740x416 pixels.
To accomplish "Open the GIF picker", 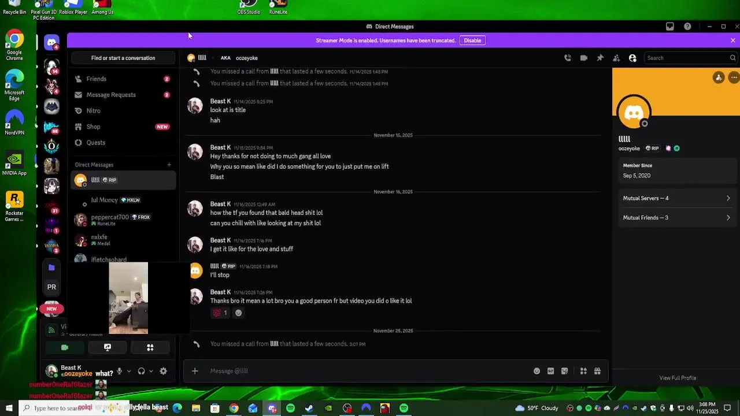I will click(550, 371).
